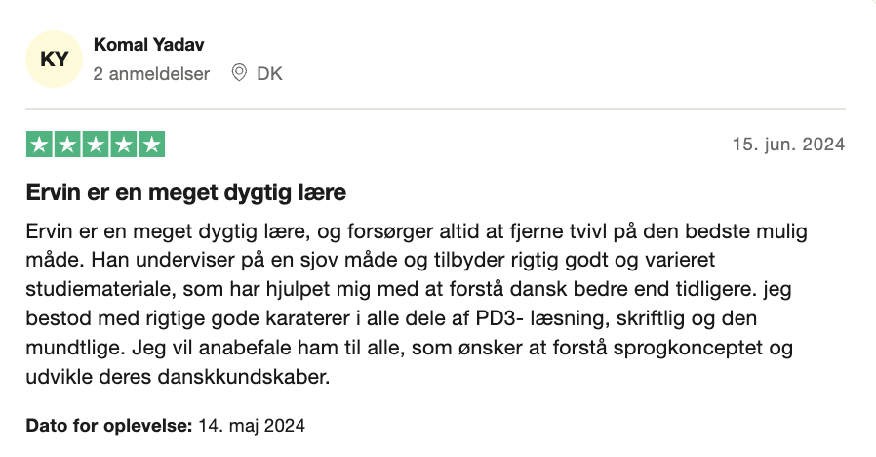Click the word "mundtlige." in the review body
876x457 pixels.
pyautogui.click(x=76, y=348)
